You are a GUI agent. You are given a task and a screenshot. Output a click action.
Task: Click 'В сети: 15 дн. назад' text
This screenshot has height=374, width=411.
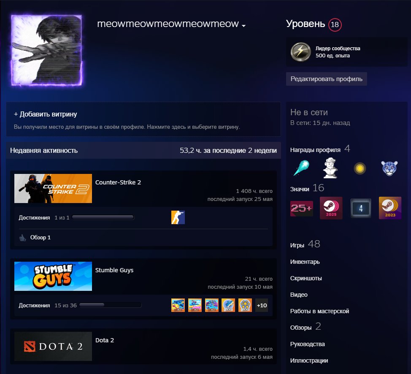pyautogui.click(x=320, y=123)
